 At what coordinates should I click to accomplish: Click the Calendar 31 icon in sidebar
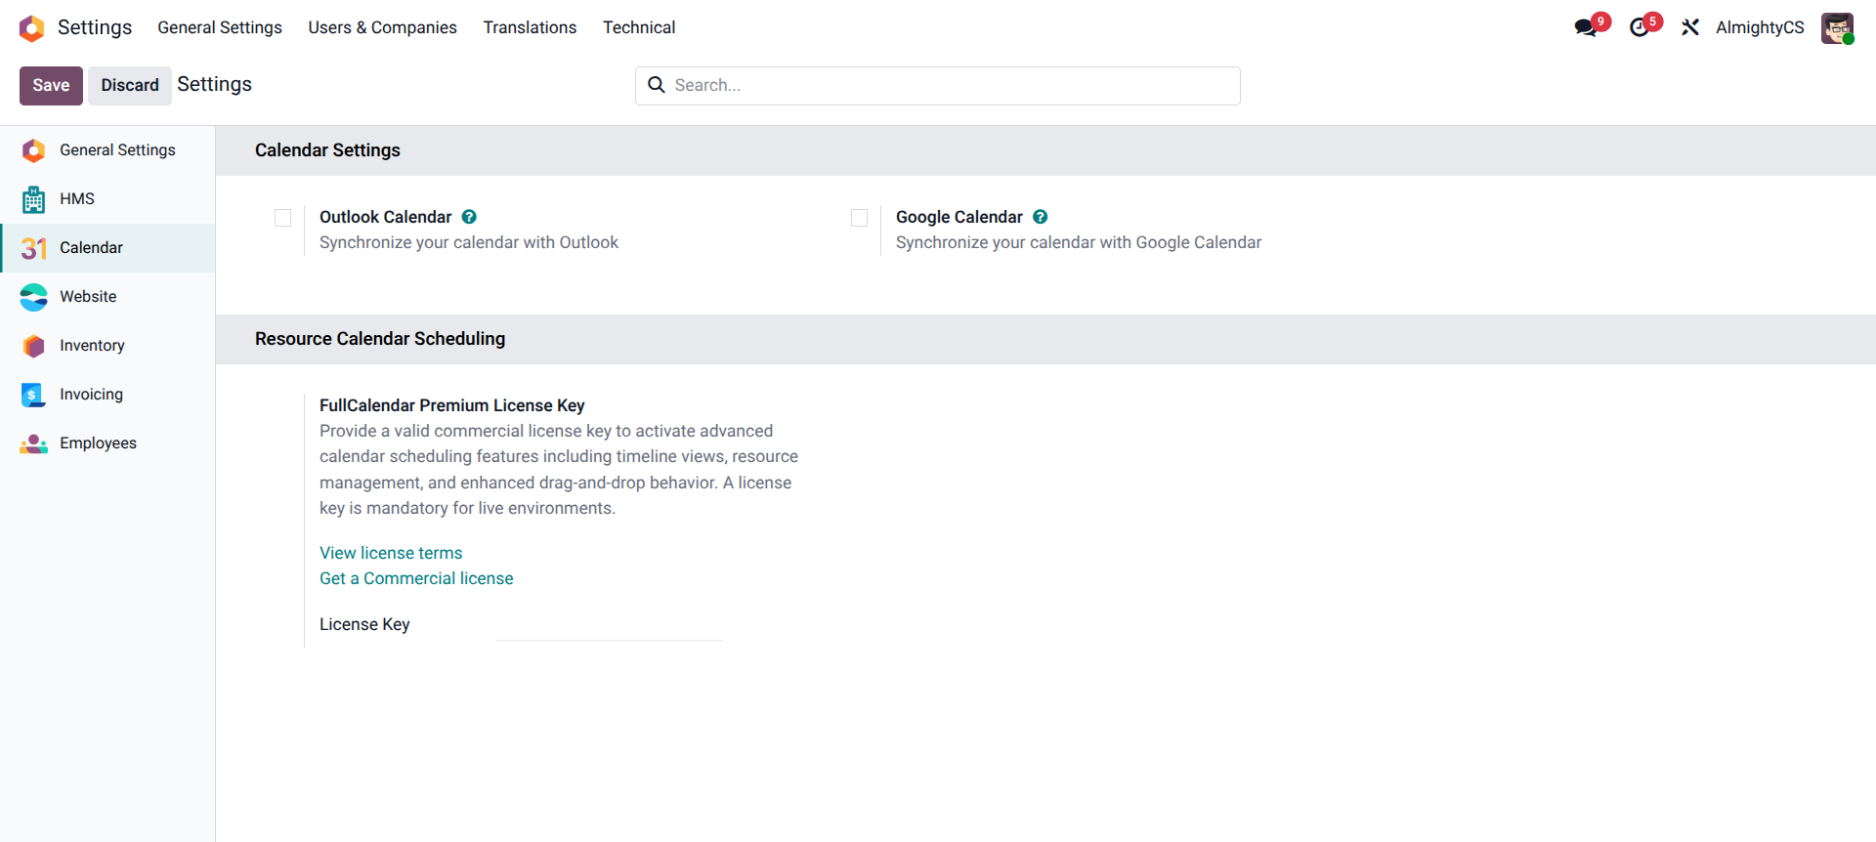33,248
